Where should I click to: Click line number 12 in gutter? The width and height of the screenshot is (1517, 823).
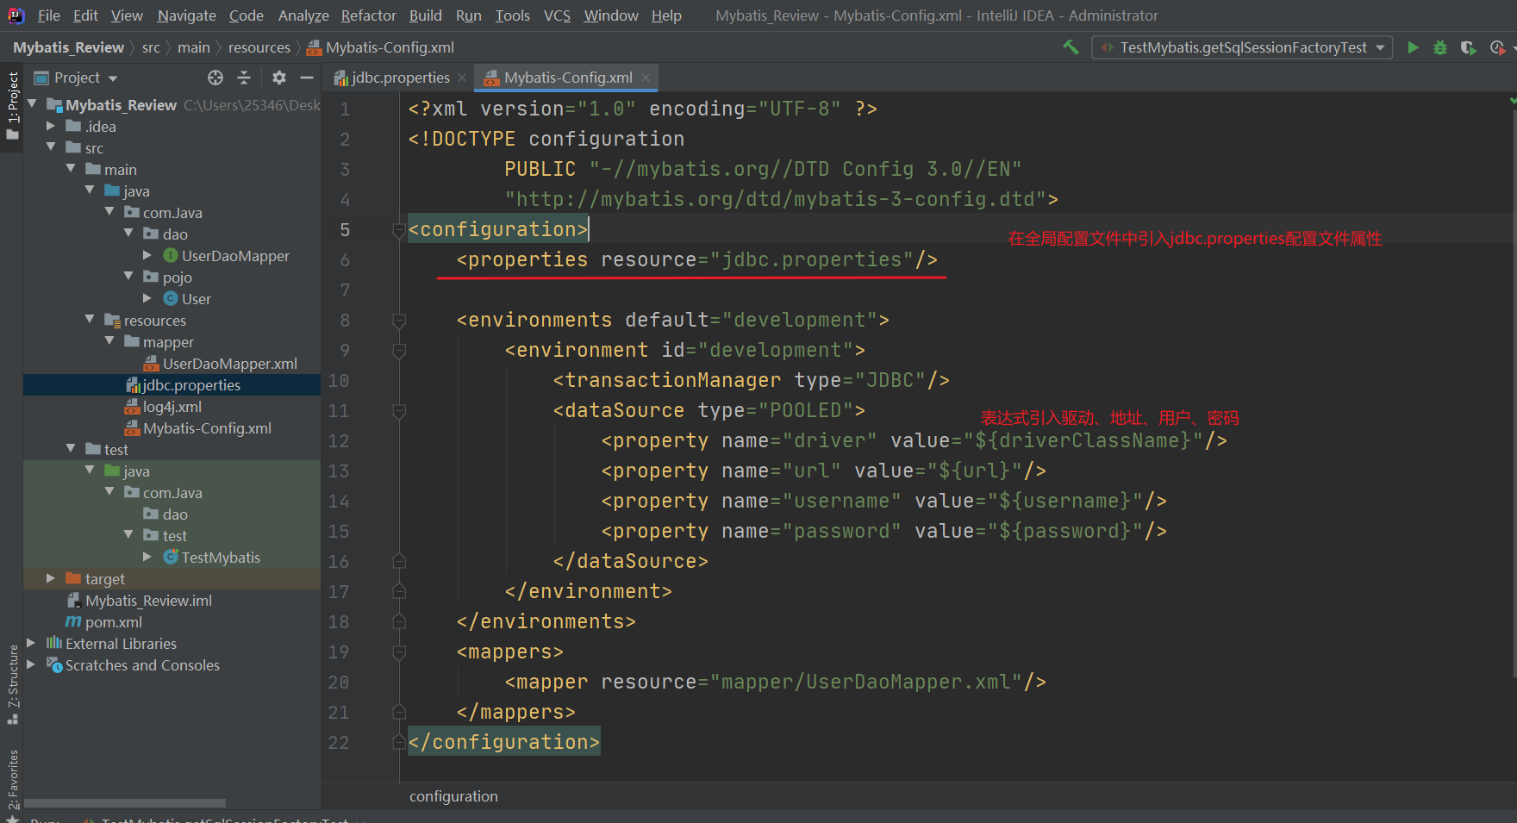[x=339, y=441]
